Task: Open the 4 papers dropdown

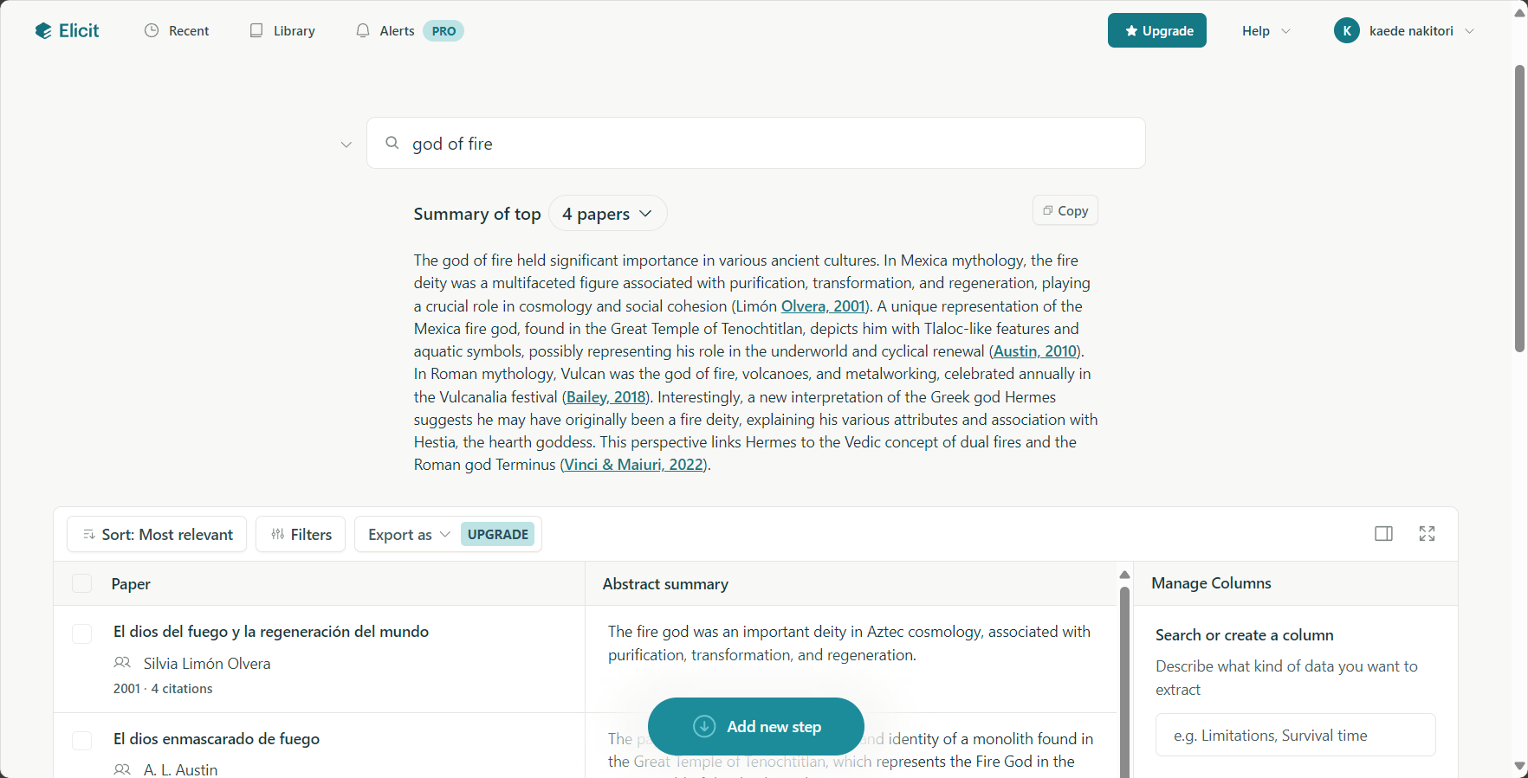Action: point(608,214)
